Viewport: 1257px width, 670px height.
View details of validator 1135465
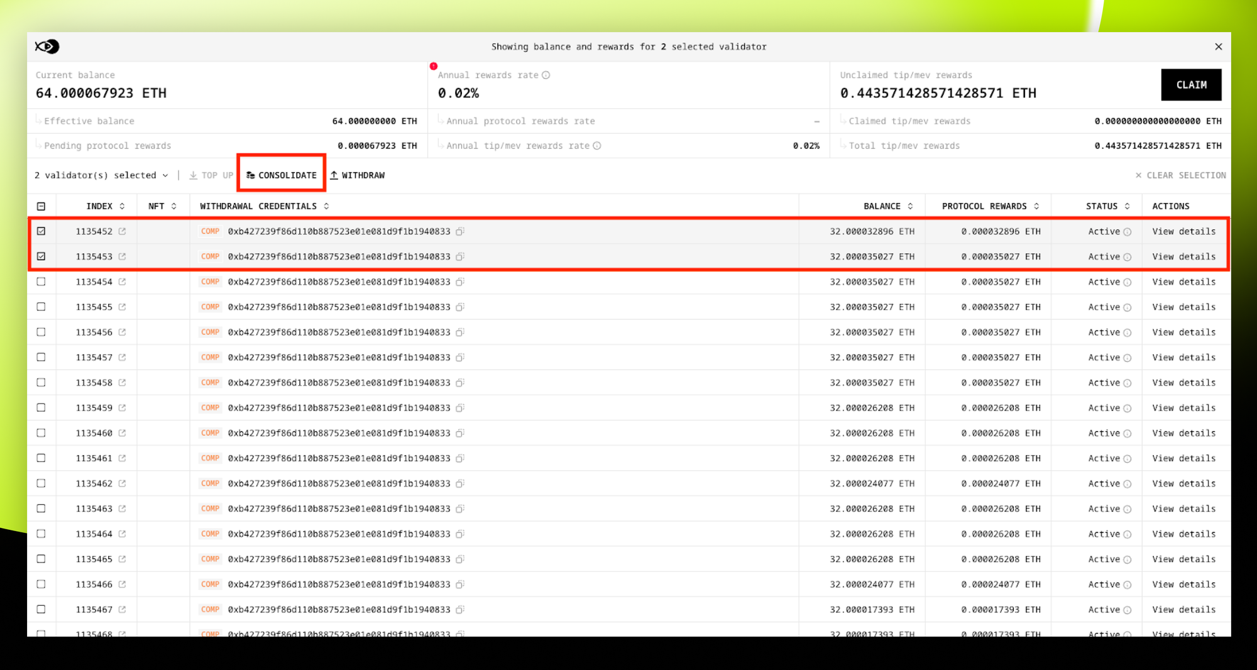1183,559
